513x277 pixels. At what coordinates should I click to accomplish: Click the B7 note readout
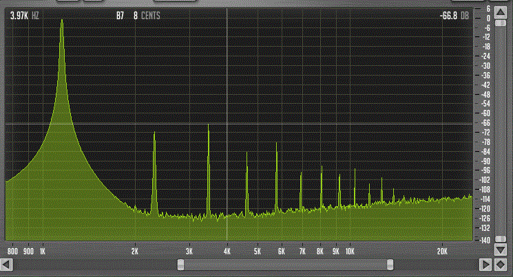pyautogui.click(x=120, y=16)
